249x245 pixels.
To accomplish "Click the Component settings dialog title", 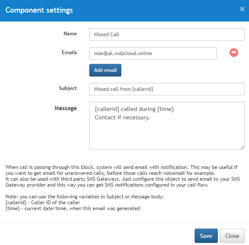I will (x=39, y=10).
